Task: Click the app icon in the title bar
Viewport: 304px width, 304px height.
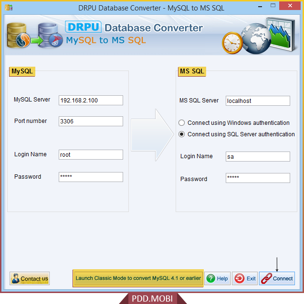Action: [9, 8]
